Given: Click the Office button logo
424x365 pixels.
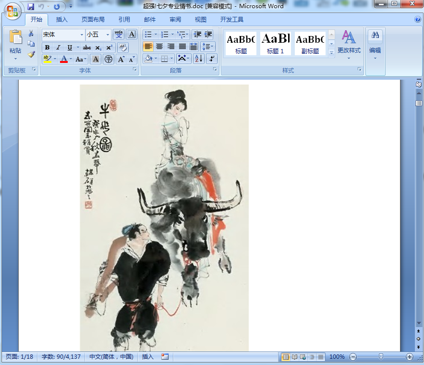Looking at the screenshot, I should coord(12,12).
